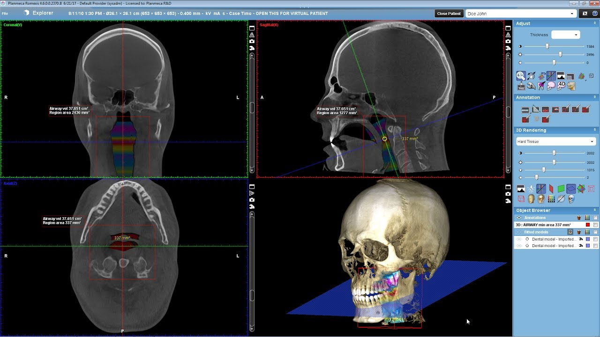Click the 4D skull icon
This screenshot has height=337, width=600.
pyautogui.click(x=561, y=86)
